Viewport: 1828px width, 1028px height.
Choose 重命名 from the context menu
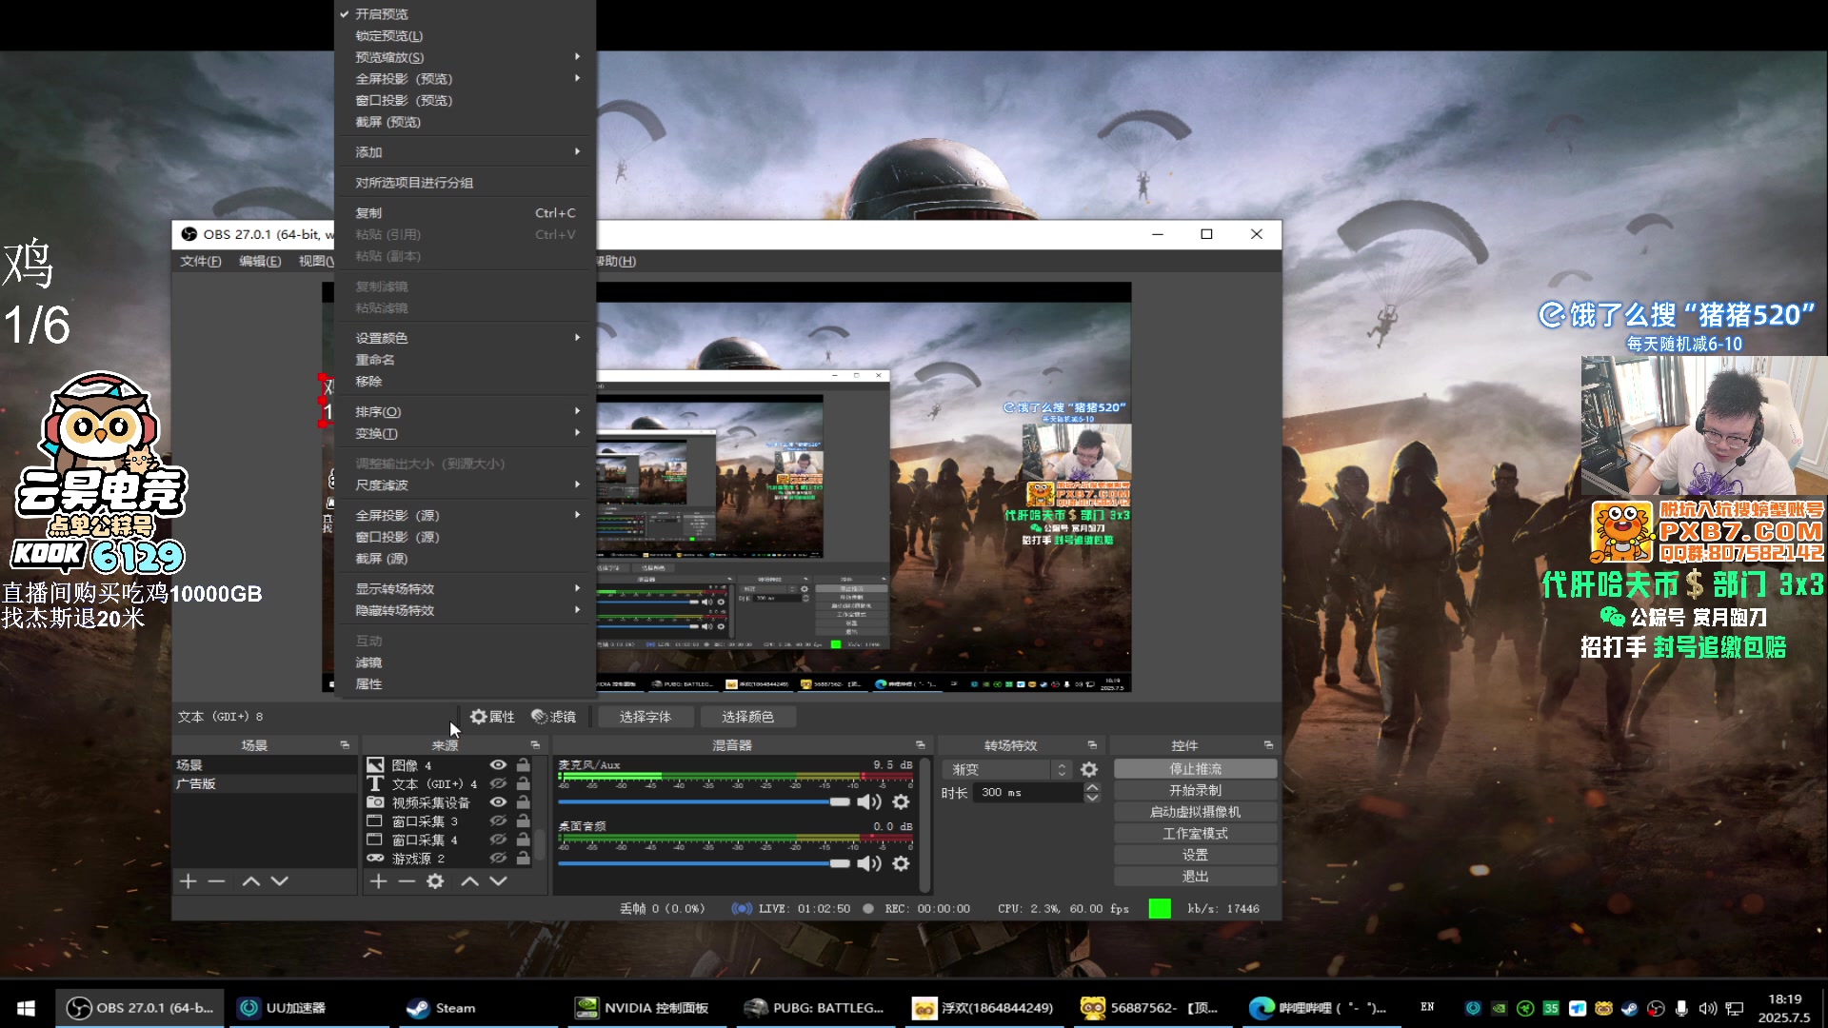point(465,360)
